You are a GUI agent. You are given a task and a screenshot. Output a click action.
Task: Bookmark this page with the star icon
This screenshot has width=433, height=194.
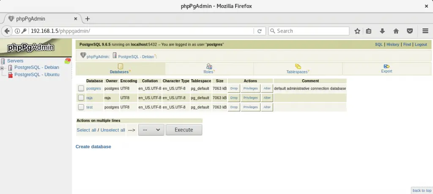point(357,31)
